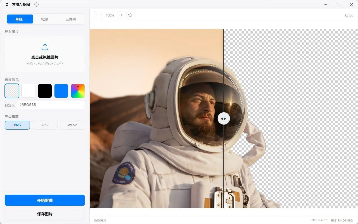
Task: Open settings via the gear icon
Action: (37, 4)
